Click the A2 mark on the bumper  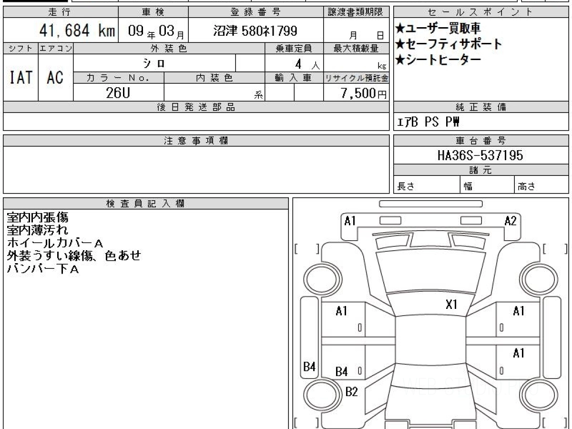click(511, 221)
